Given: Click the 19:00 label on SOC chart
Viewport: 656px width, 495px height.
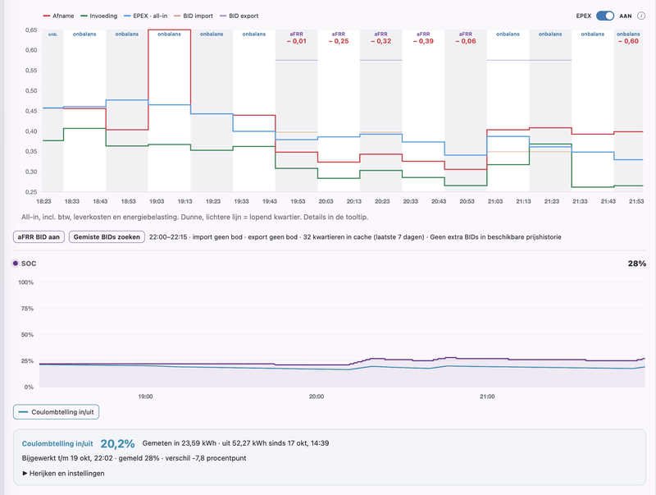Looking at the screenshot, I should 145,396.
